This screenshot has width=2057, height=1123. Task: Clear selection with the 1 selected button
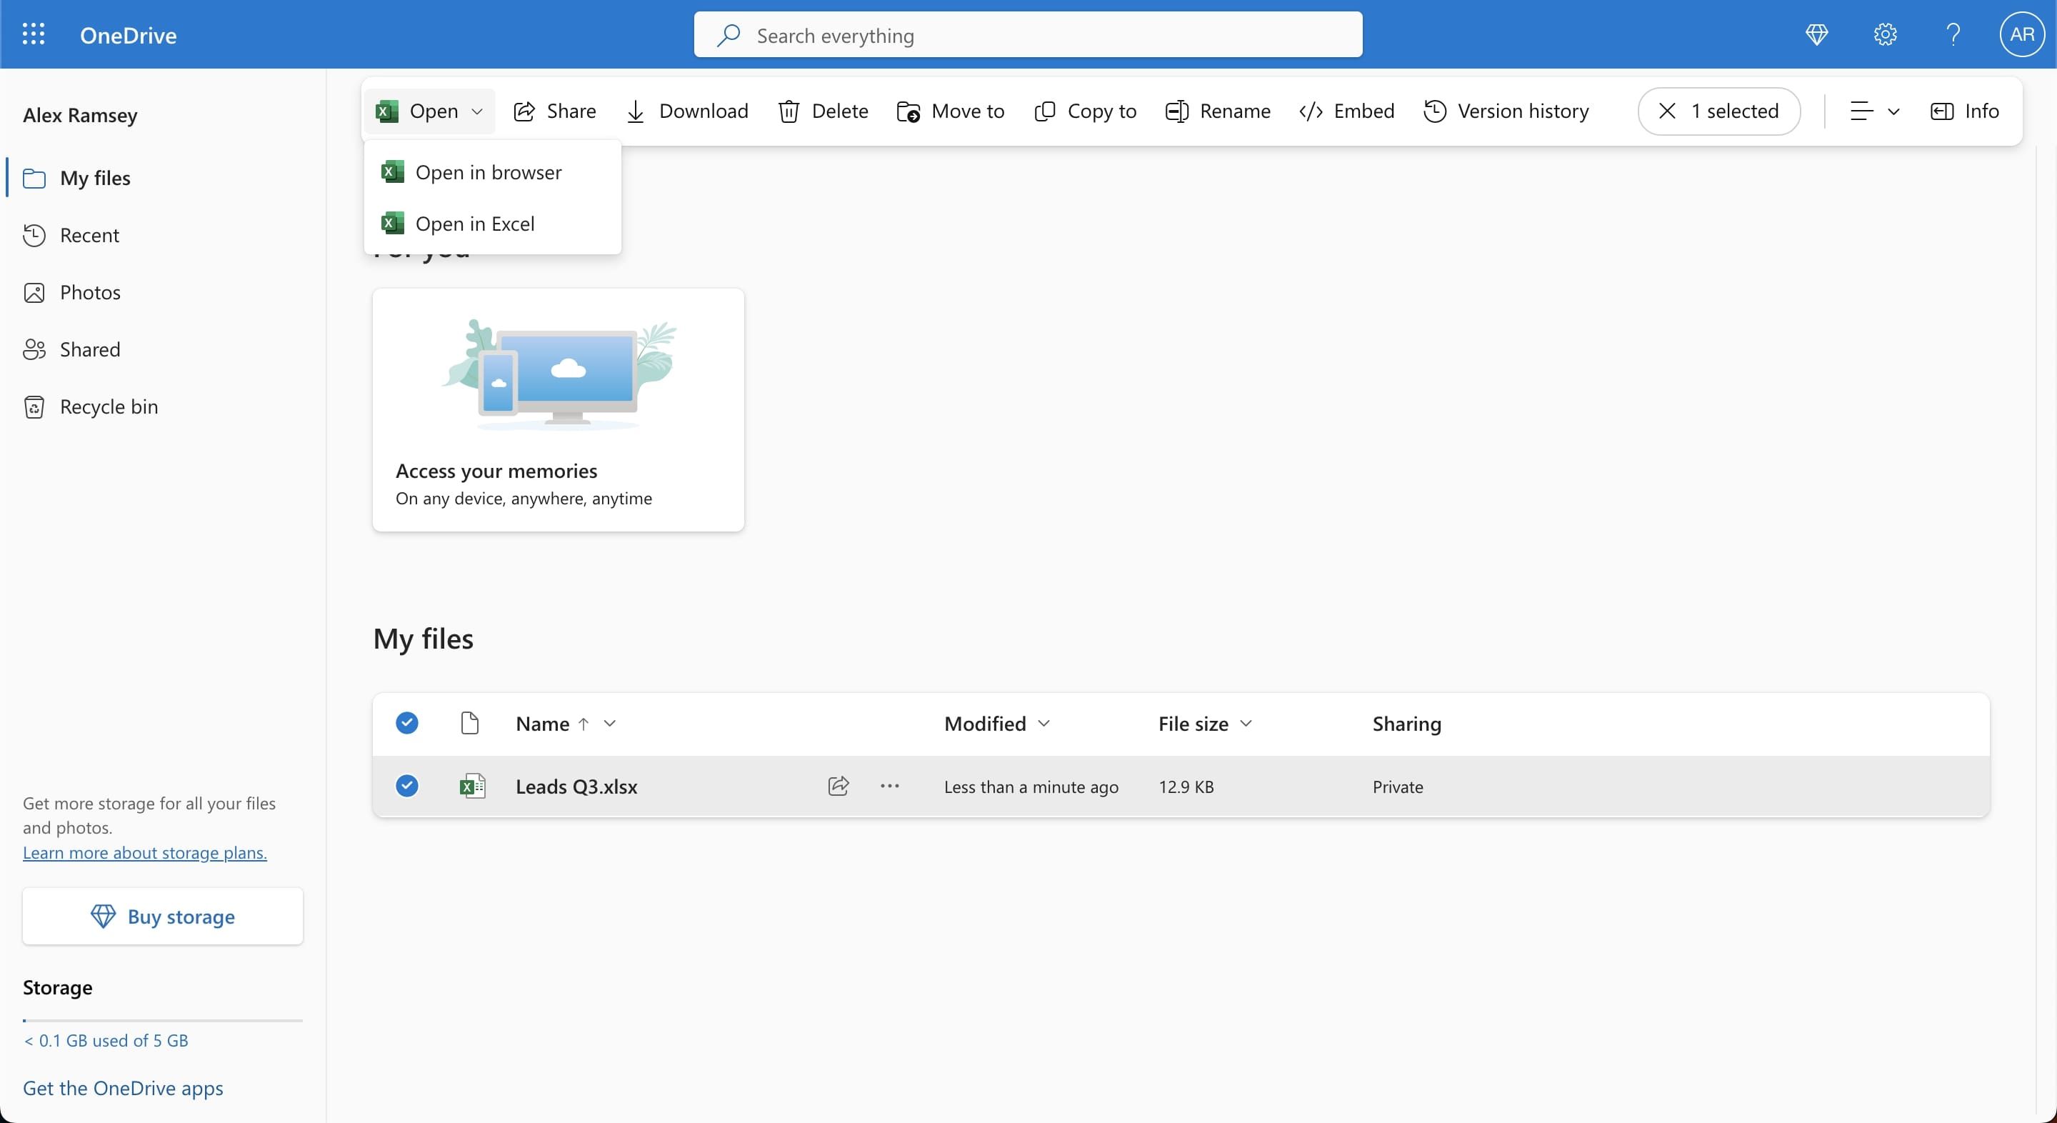[1718, 111]
